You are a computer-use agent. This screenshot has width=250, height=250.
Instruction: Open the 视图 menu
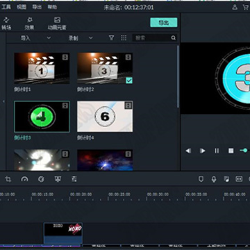22,7
